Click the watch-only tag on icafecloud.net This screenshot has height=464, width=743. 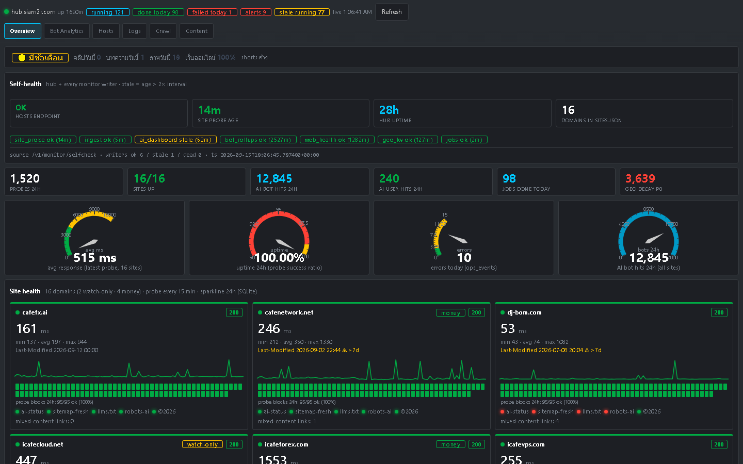click(x=202, y=444)
